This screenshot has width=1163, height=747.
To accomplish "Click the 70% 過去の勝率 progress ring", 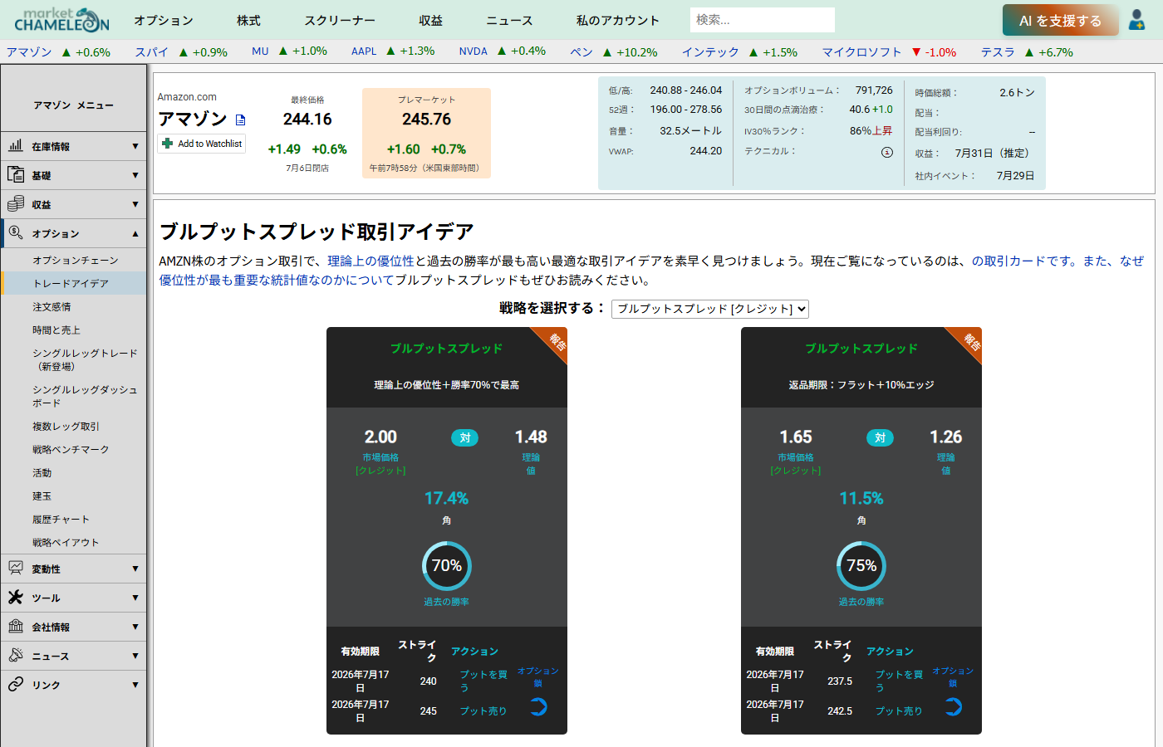I will [x=447, y=566].
